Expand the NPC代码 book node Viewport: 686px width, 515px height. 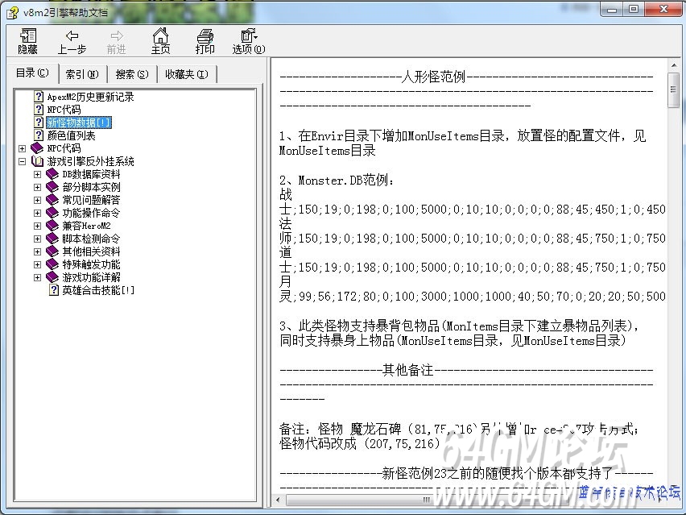click(22, 148)
